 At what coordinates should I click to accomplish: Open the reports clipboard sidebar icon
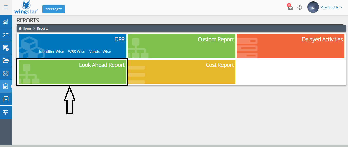click(x=6, y=86)
